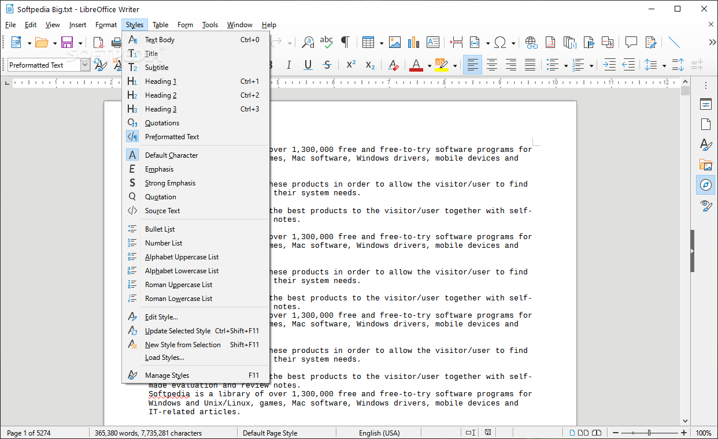The width and height of the screenshot is (718, 439).
Task: Select Quotations paragraph style menu entry
Action: [x=195, y=123]
